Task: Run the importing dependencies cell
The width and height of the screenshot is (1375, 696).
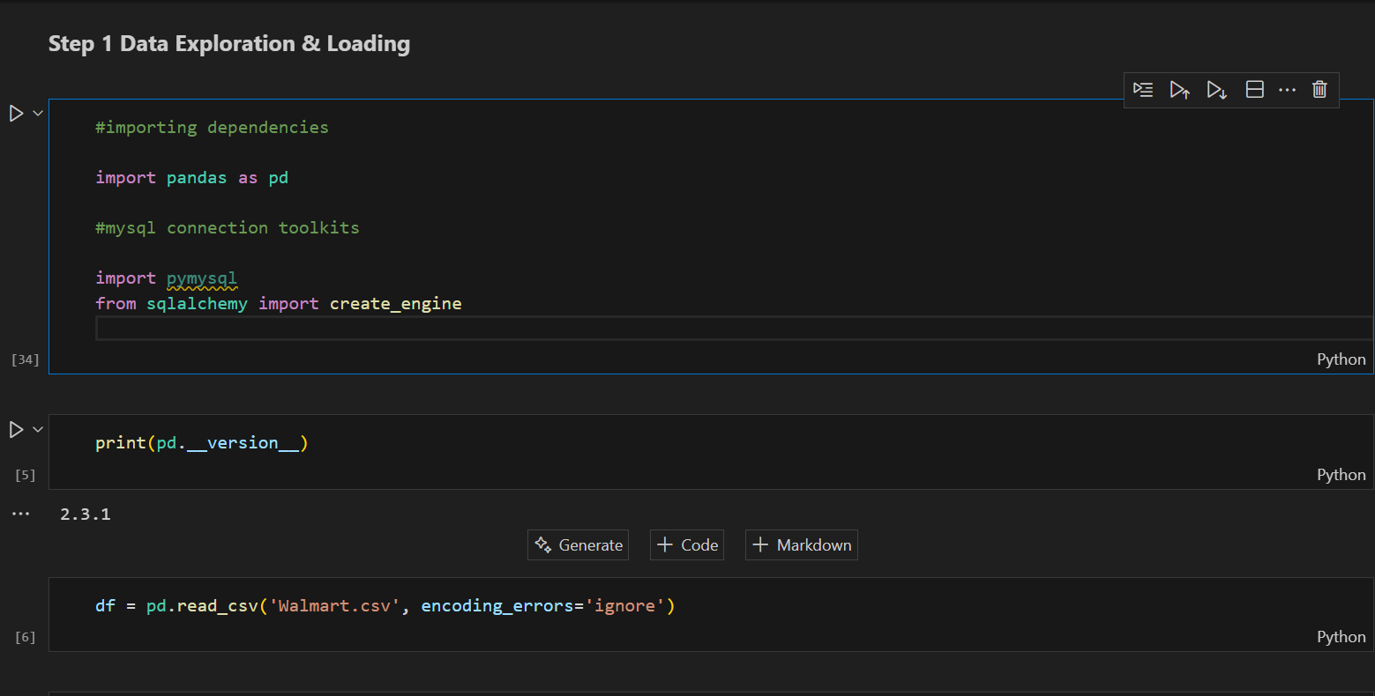Action: (x=16, y=113)
